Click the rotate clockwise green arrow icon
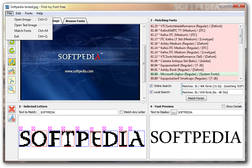Screen dimensions: 252x168 (12, 50)
